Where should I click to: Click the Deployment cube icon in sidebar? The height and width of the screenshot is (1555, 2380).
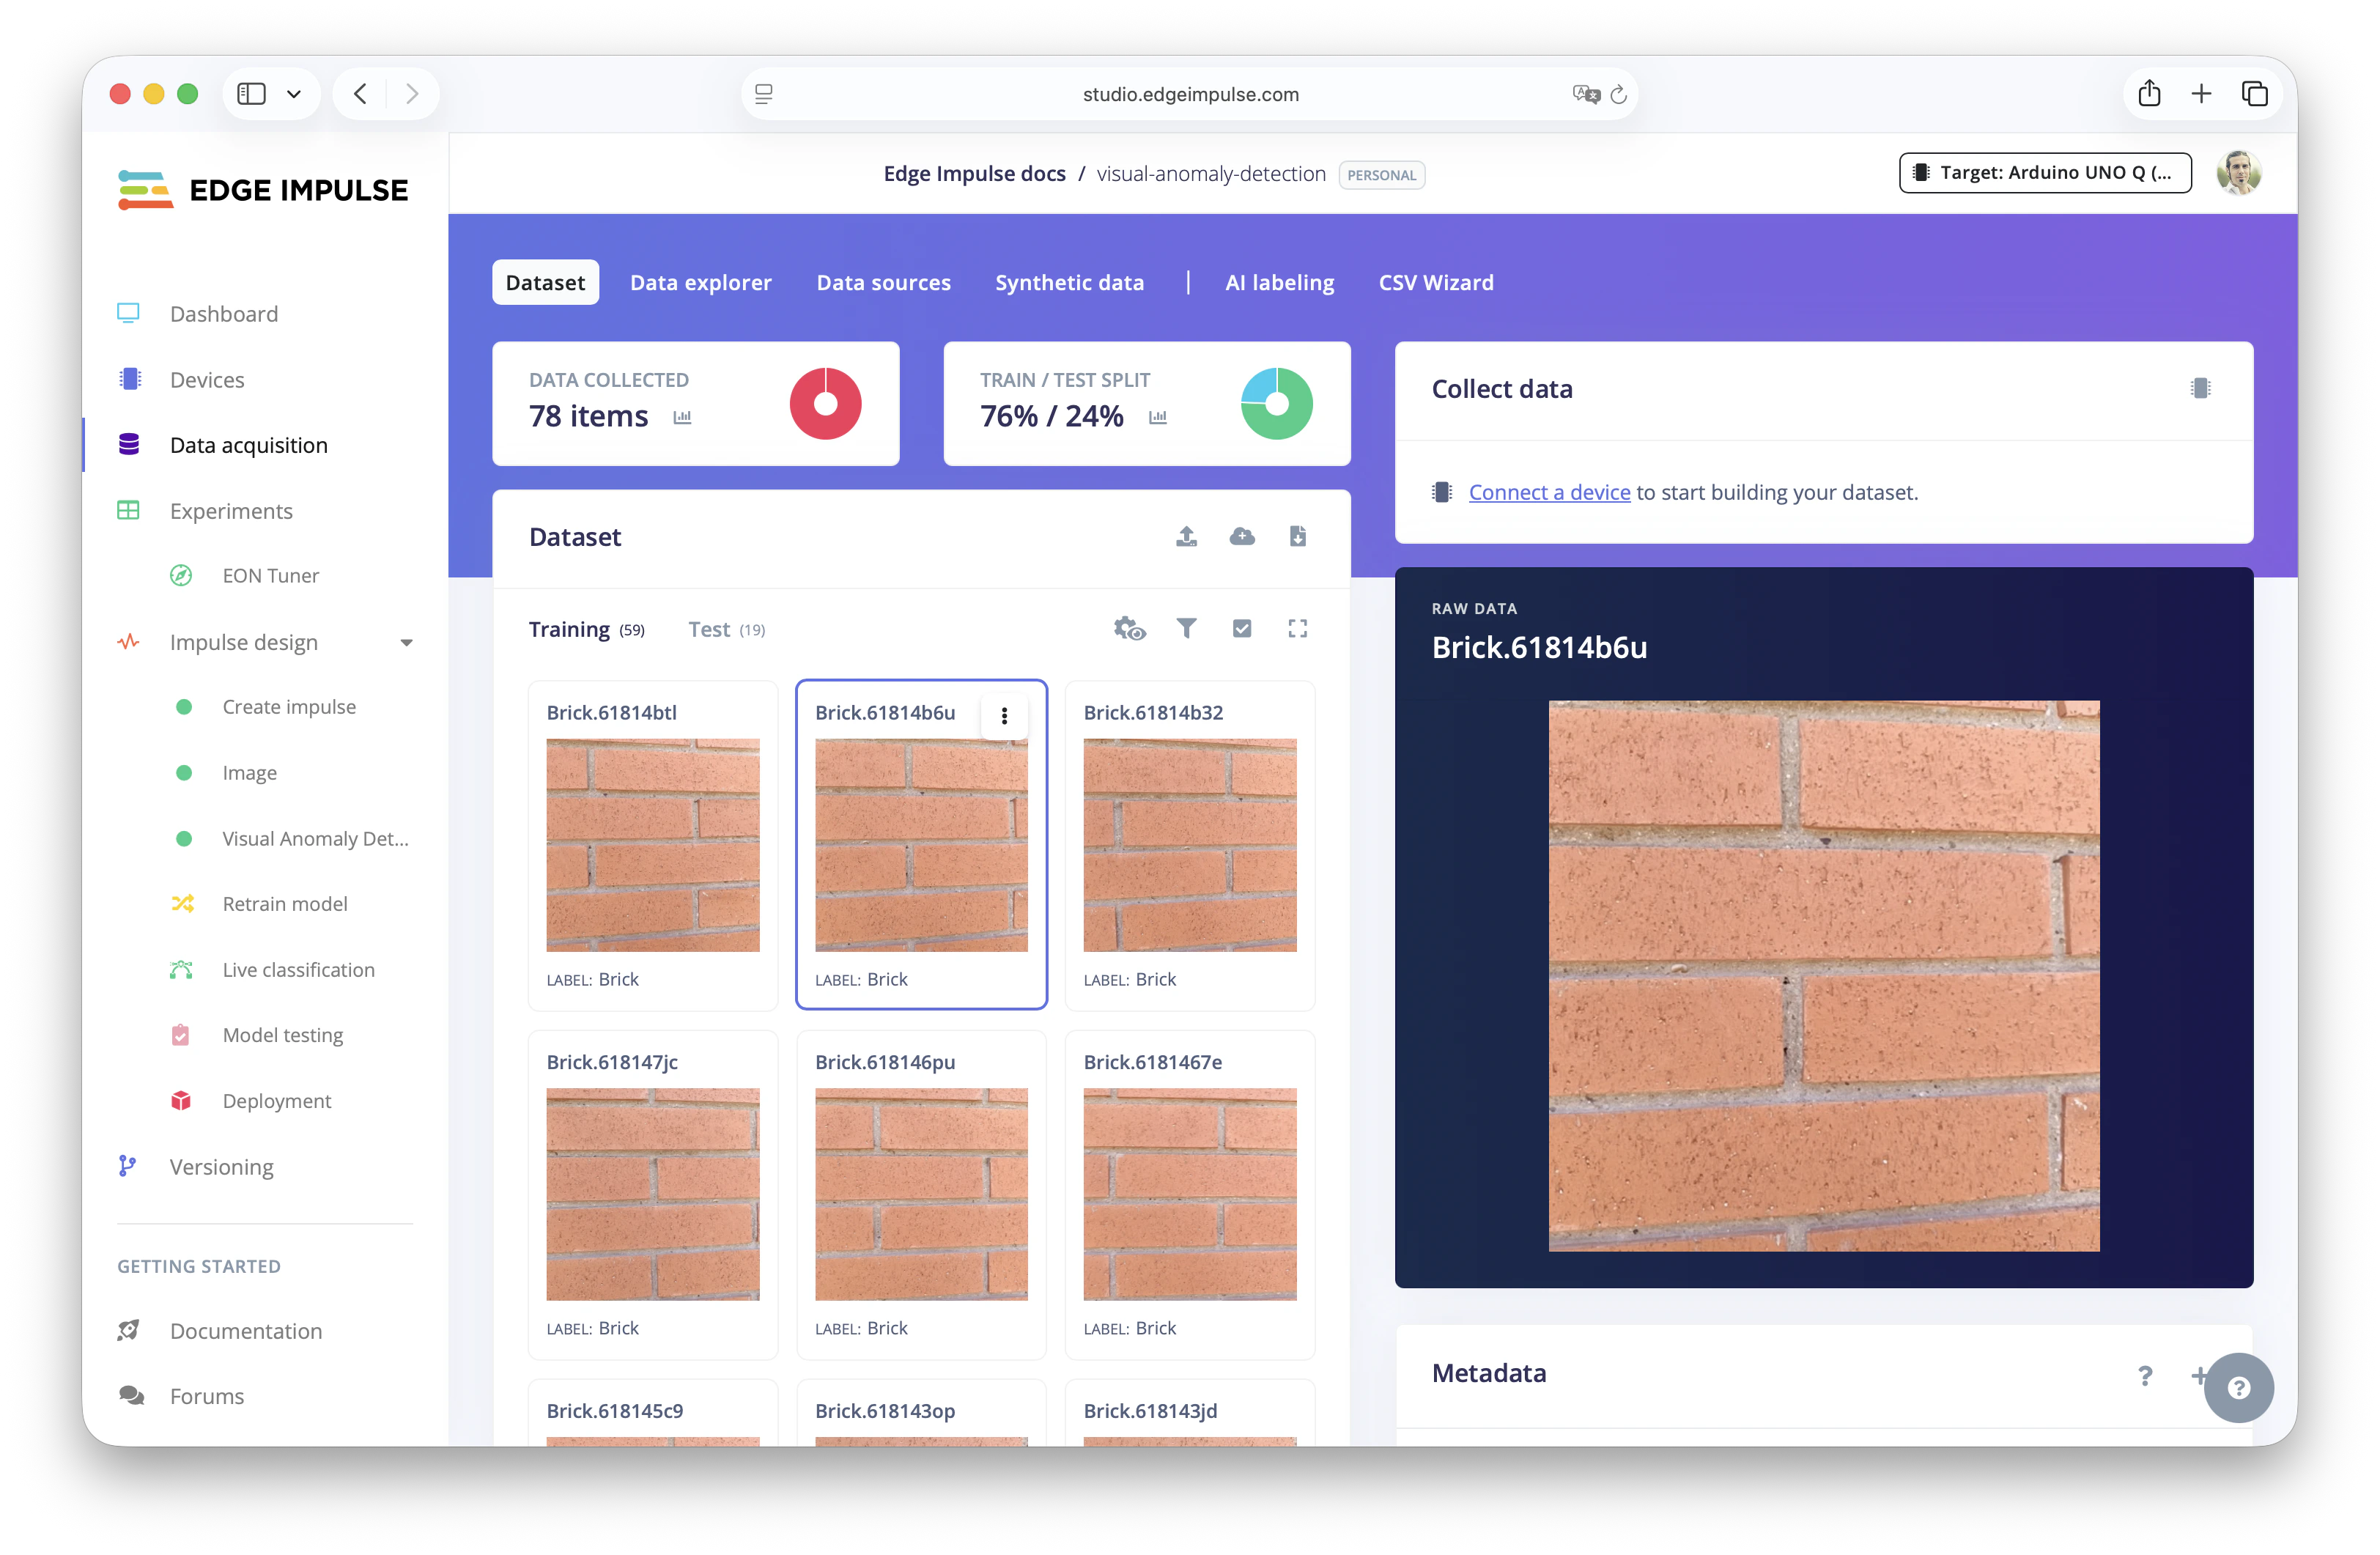tap(181, 1100)
